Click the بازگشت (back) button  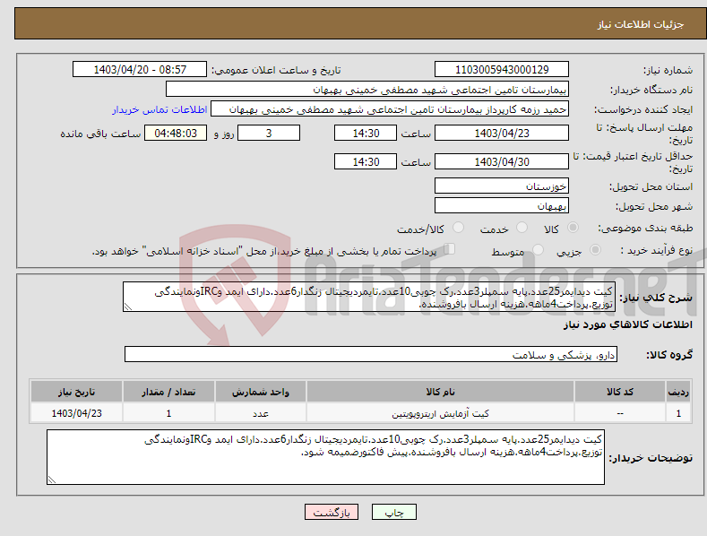coord(332,513)
